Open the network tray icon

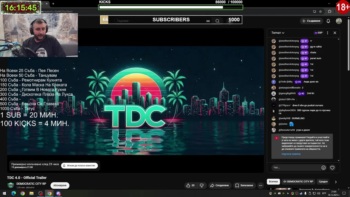(x=314, y=193)
